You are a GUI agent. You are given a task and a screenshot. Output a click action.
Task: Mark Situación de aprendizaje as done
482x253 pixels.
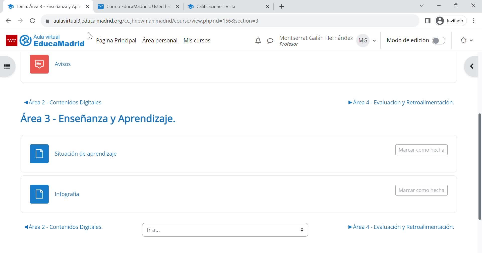[421, 150]
